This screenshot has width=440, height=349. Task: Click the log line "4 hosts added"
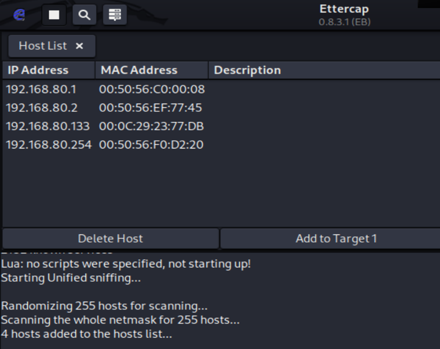86,334
